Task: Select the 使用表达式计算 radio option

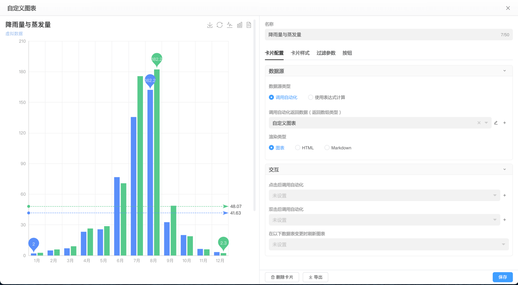Action: (x=311, y=97)
